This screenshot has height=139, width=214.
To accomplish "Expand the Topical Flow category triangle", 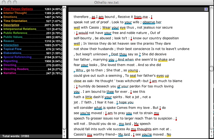I will pyautogui.click(x=2, y=49).
